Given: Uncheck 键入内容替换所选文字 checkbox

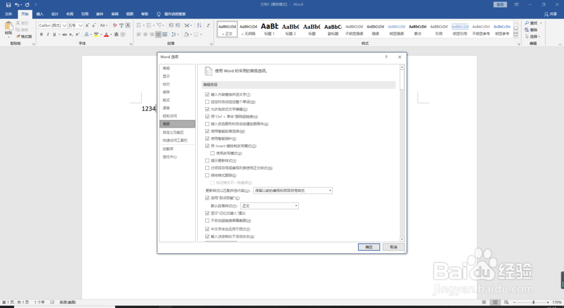Looking at the screenshot, I should 207,95.
